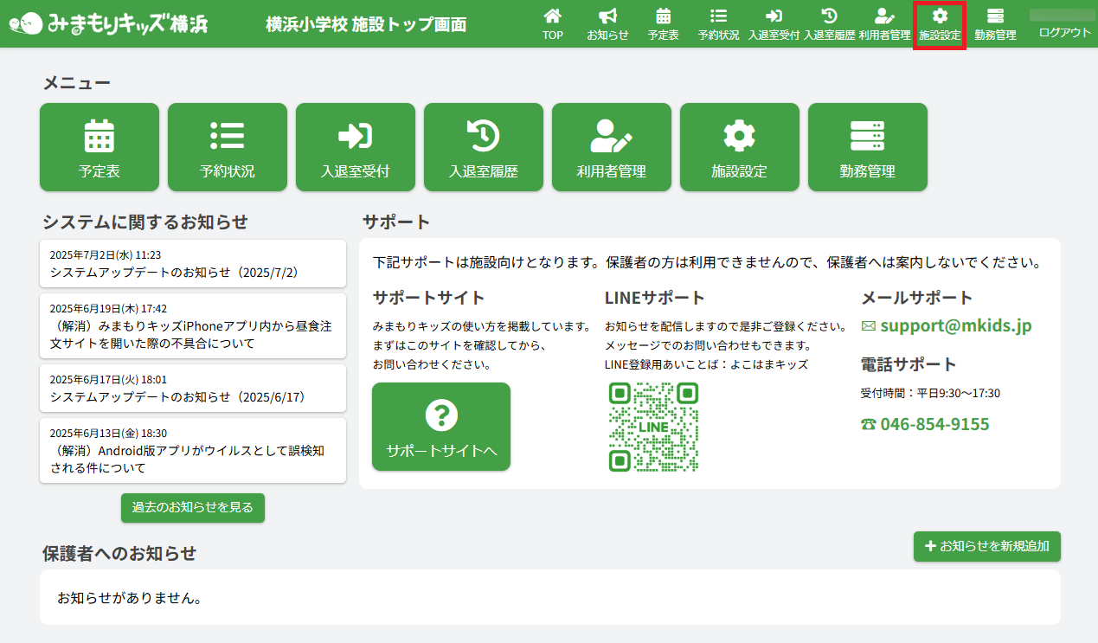The height and width of the screenshot is (643, 1098).
Task: Add a new notice with お知らせを新規追加
Action: (986, 546)
